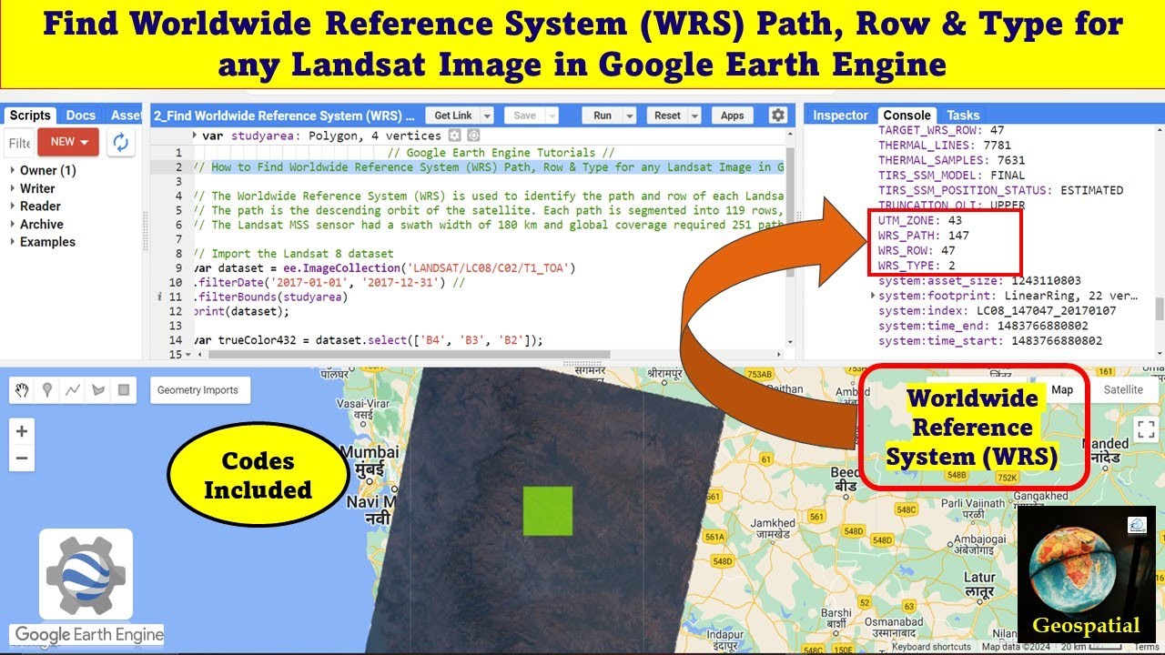Click first icon after studyarea 4 vertices
Screen dimensions: 1165x655
455,136
